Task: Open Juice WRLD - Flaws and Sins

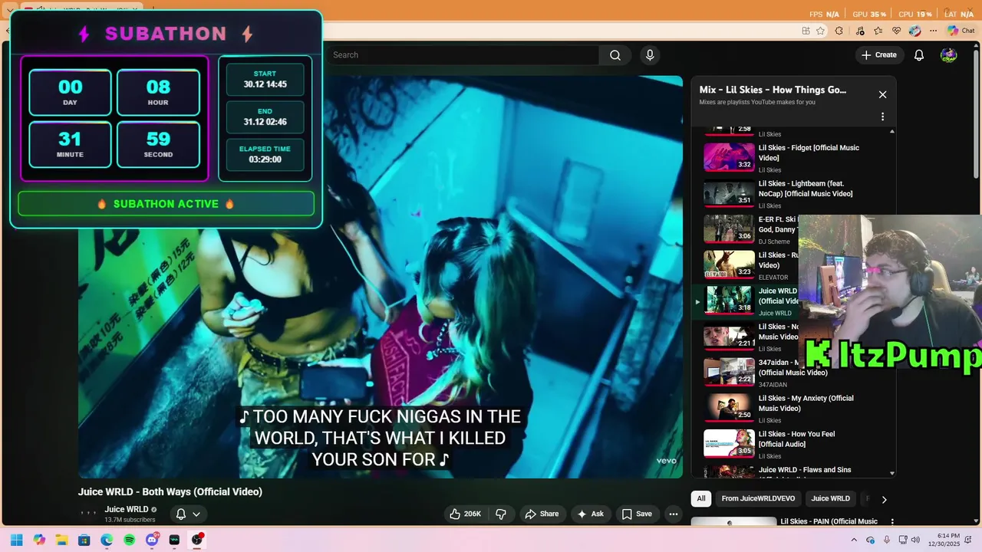Action: pos(805,470)
